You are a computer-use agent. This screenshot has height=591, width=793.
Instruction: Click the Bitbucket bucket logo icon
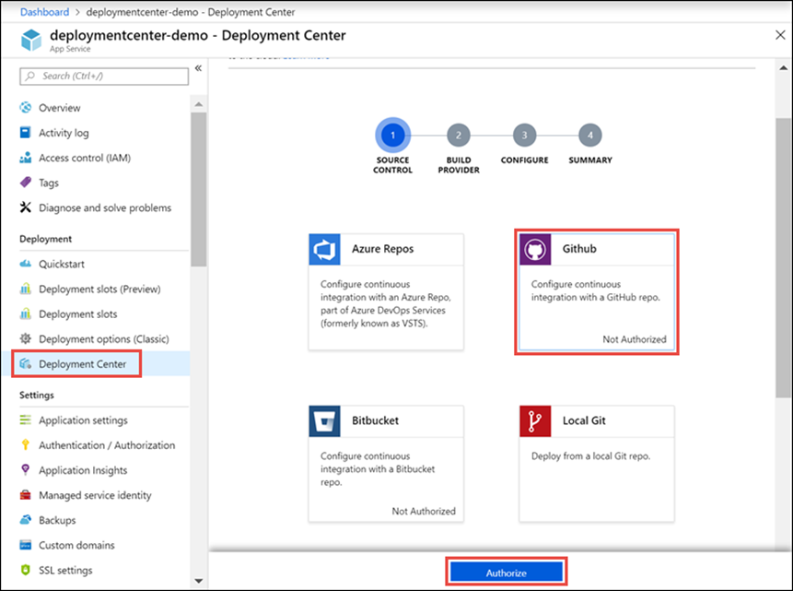324,420
